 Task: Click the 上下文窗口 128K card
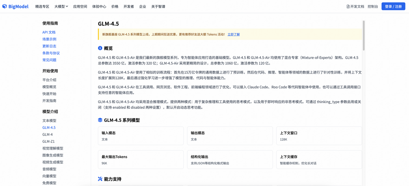319,136
